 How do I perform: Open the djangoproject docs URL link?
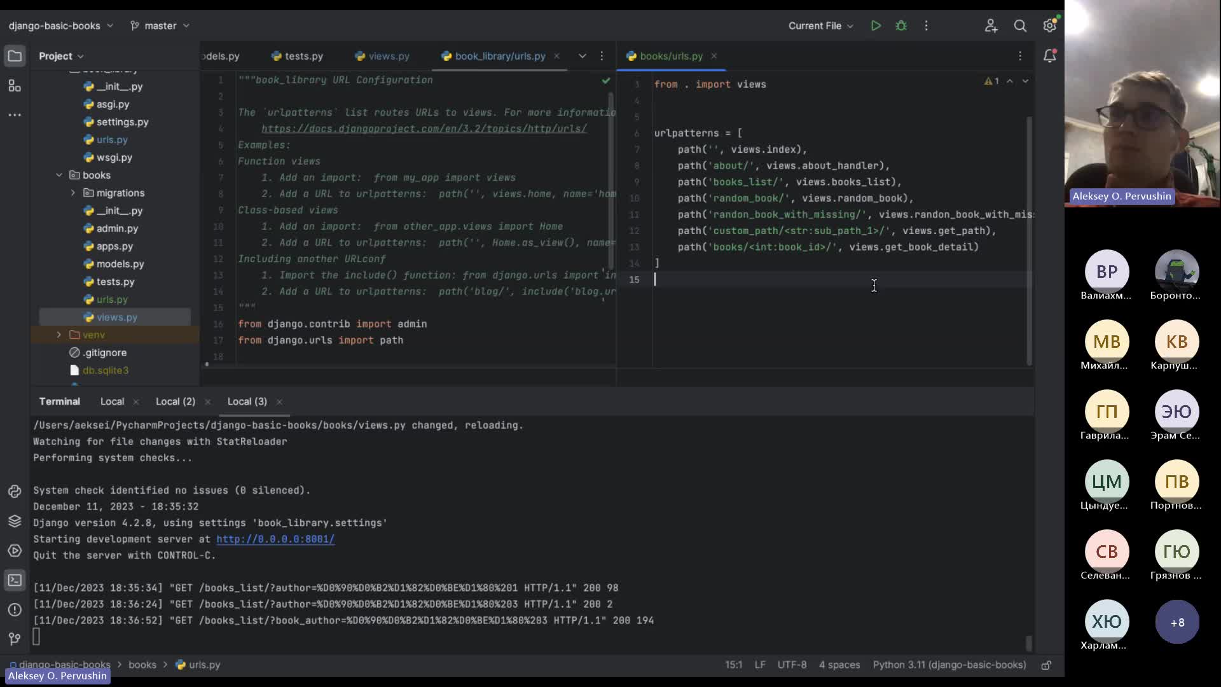(x=424, y=128)
